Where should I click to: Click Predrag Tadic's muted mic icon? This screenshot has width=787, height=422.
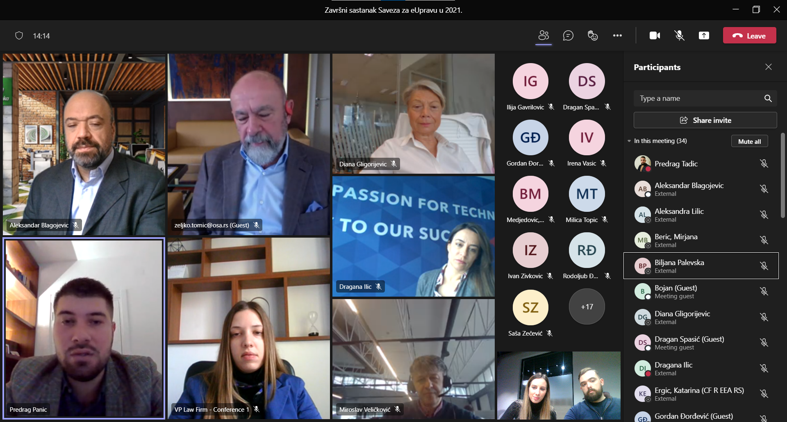764,163
